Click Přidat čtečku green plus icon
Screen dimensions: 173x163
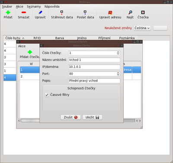coord(30,52)
